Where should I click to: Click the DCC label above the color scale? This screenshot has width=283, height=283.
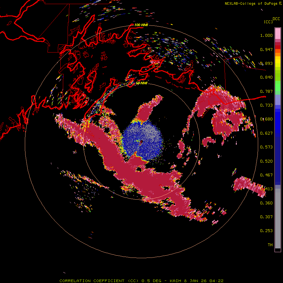pyautogui.click(x=276, y=19)
